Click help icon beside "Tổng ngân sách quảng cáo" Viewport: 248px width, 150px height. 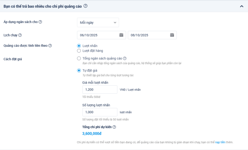tap(125, 58)
